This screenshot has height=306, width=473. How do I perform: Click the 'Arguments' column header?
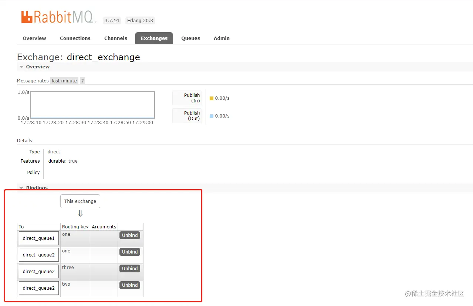[104, 227]
